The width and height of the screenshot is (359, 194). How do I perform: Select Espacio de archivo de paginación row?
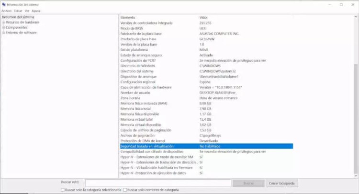click(x=206, y=130)
